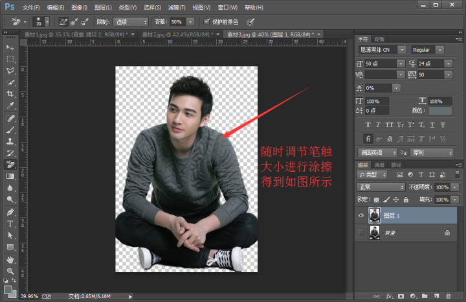Select the Move tool
The image size is (466, 302).
pyautogui.click(x=10, y=48)
